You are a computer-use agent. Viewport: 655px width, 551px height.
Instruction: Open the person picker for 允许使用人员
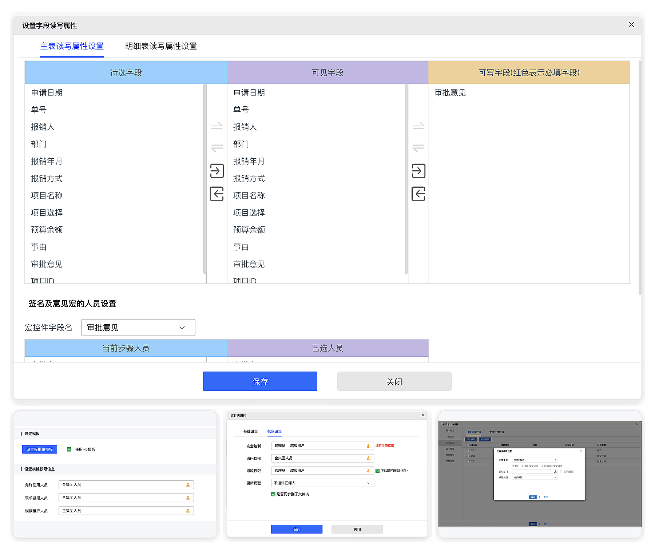(x=188, y=485)
